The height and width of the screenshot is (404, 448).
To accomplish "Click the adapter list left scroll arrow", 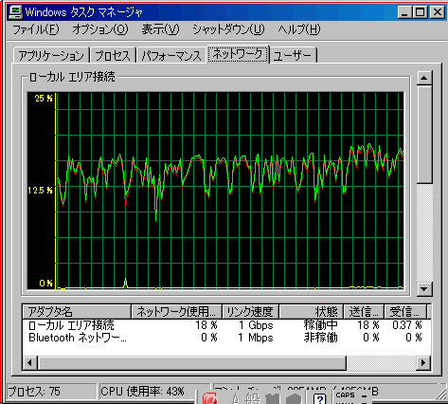I will click(x=30, y=362).
